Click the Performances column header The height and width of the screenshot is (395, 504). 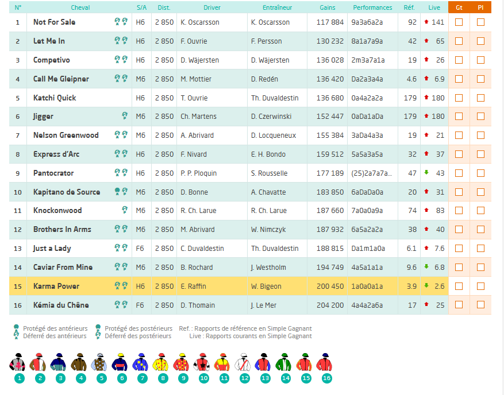[372, 7]
